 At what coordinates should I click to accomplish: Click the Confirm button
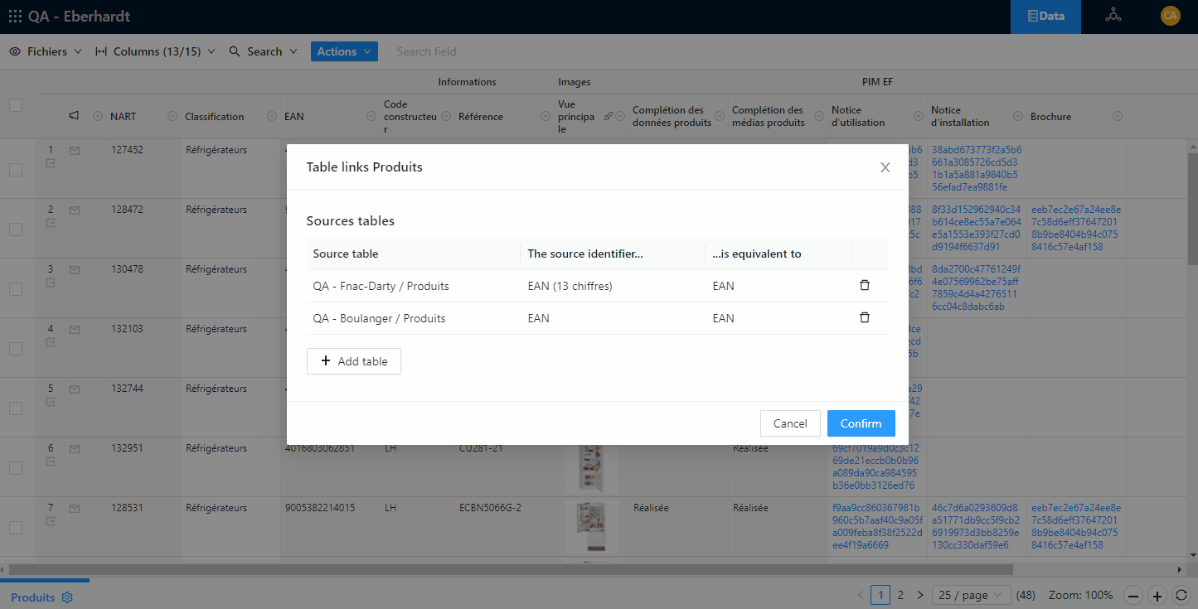861,423
